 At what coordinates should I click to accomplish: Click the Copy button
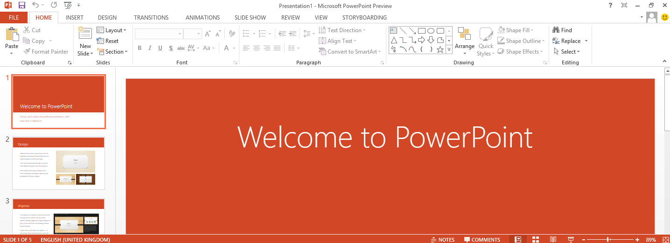pos(34,41)
